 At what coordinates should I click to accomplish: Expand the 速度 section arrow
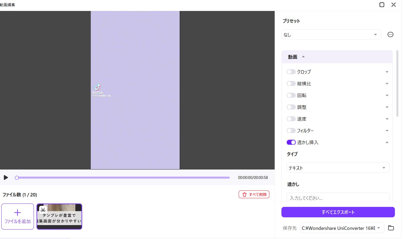point(387,119)
